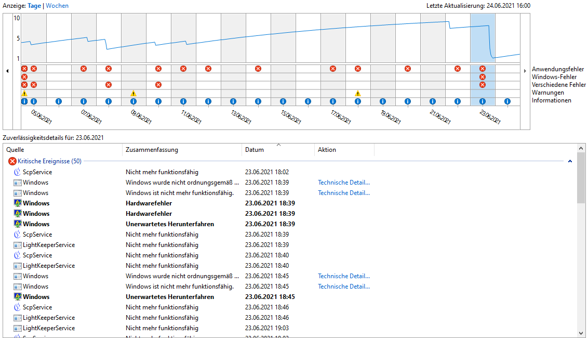Collapse the Kritische Ereignisse group chevron

pos(570,161)
